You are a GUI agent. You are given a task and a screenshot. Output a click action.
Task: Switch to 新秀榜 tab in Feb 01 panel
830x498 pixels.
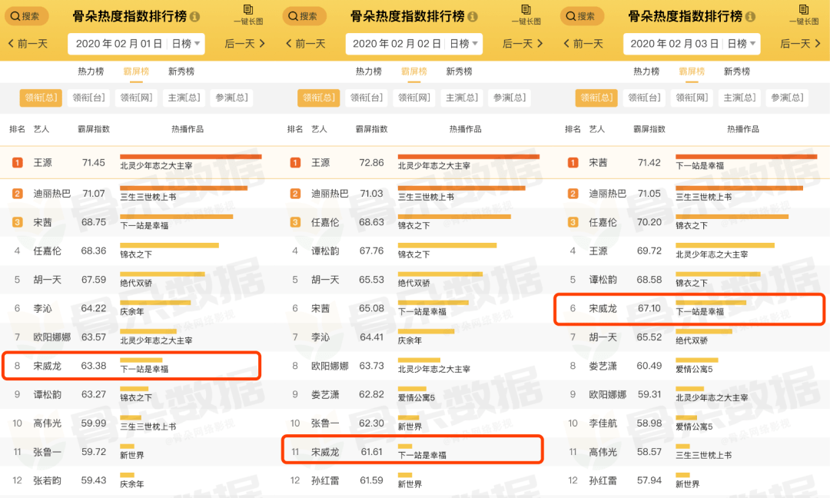pyautogui.click(x=181, y=71)
